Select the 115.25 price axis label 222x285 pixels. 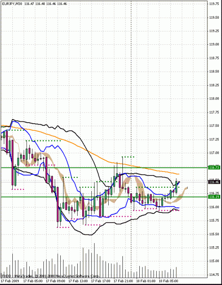click(x=214, y=248)
